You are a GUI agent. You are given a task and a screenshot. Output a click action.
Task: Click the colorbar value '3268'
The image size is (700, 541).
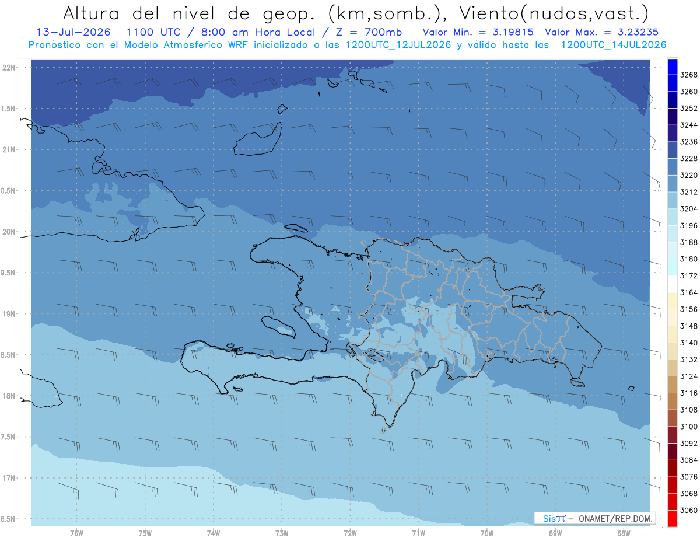(689, 75)
